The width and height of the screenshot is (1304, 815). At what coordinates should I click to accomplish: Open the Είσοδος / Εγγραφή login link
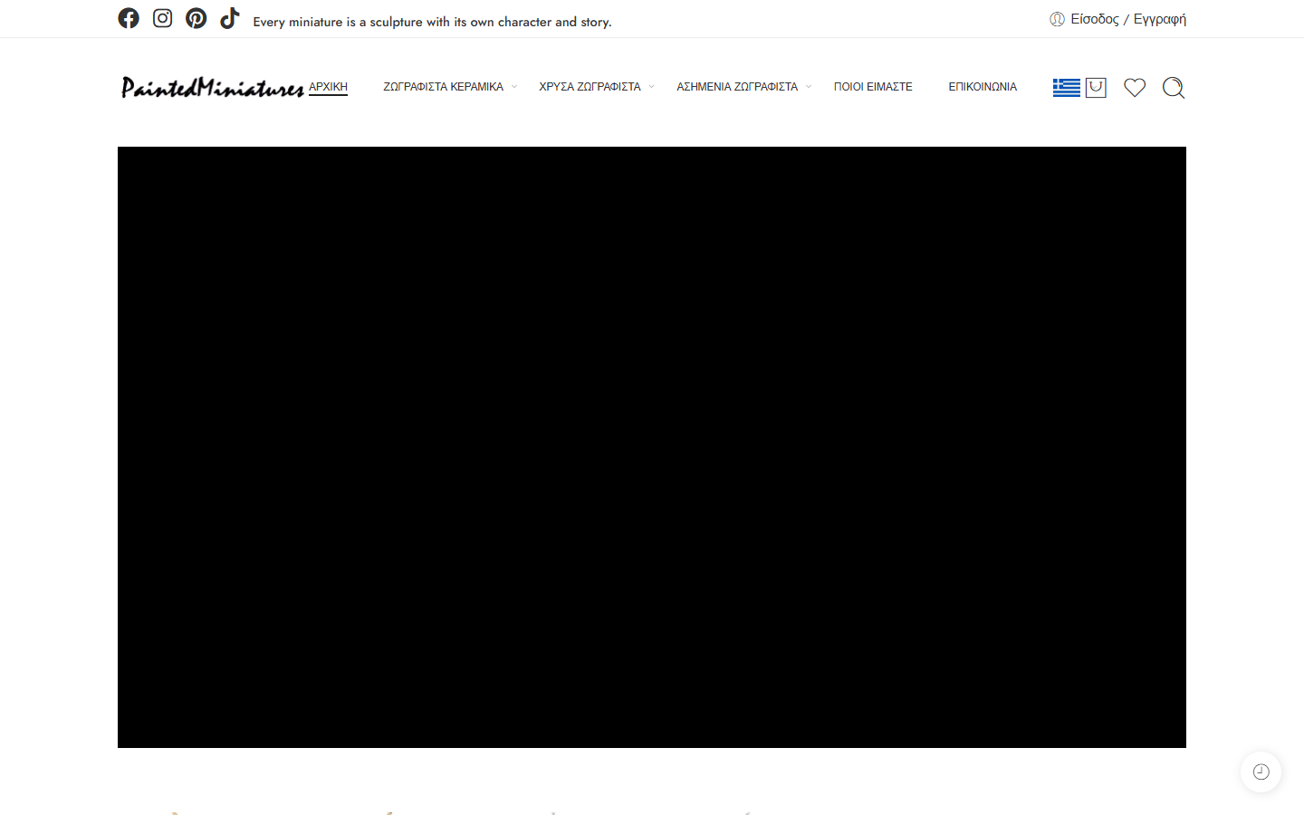(1128, 19)
